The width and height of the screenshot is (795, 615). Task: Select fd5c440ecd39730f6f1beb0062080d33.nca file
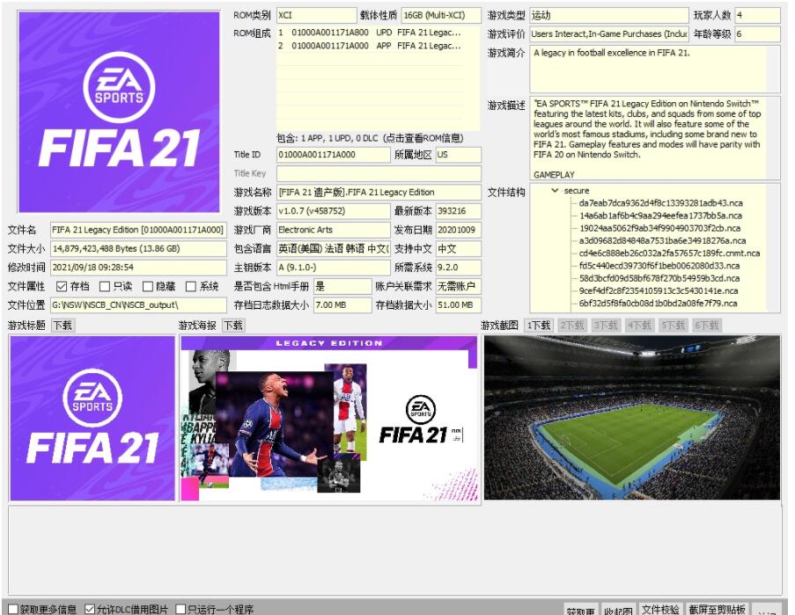(659, 266)
